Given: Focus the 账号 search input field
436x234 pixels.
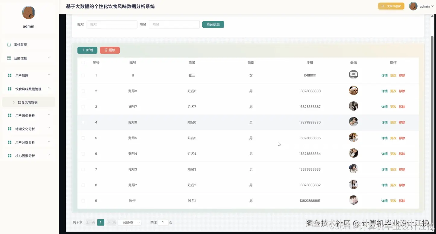Looking at the screenshot, I should [112, 24].
